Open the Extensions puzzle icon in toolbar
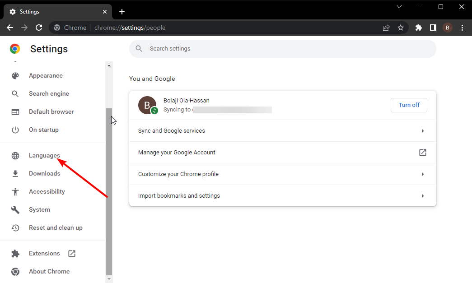The height and width of the screenshot is (283, 472). pyautogui.click(x=418, y=28)
